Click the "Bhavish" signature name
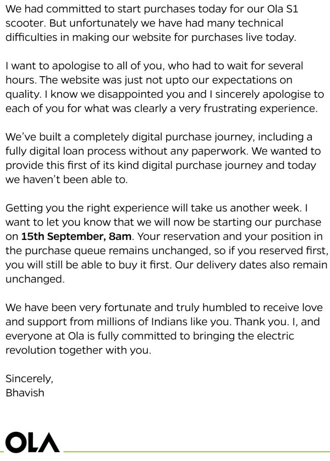 [24, 393]
